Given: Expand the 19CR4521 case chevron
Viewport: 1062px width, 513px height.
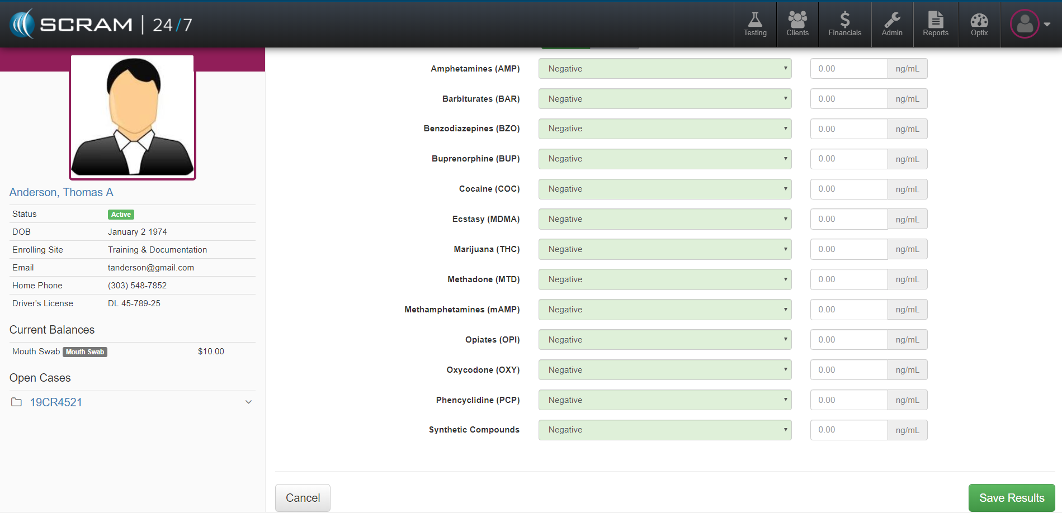Looking at the screenshot, I should pos(248,402).
